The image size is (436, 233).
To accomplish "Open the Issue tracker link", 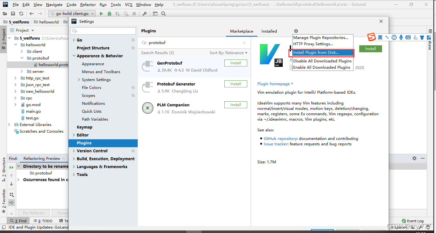I will point(275,144).
